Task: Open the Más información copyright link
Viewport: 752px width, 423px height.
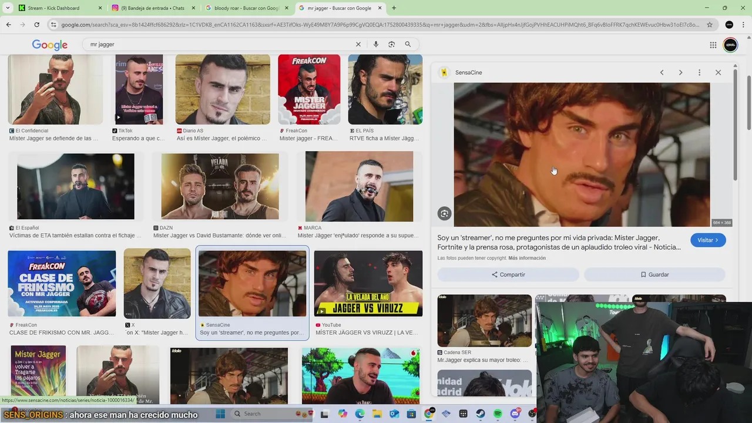Action: pos(527,258)
